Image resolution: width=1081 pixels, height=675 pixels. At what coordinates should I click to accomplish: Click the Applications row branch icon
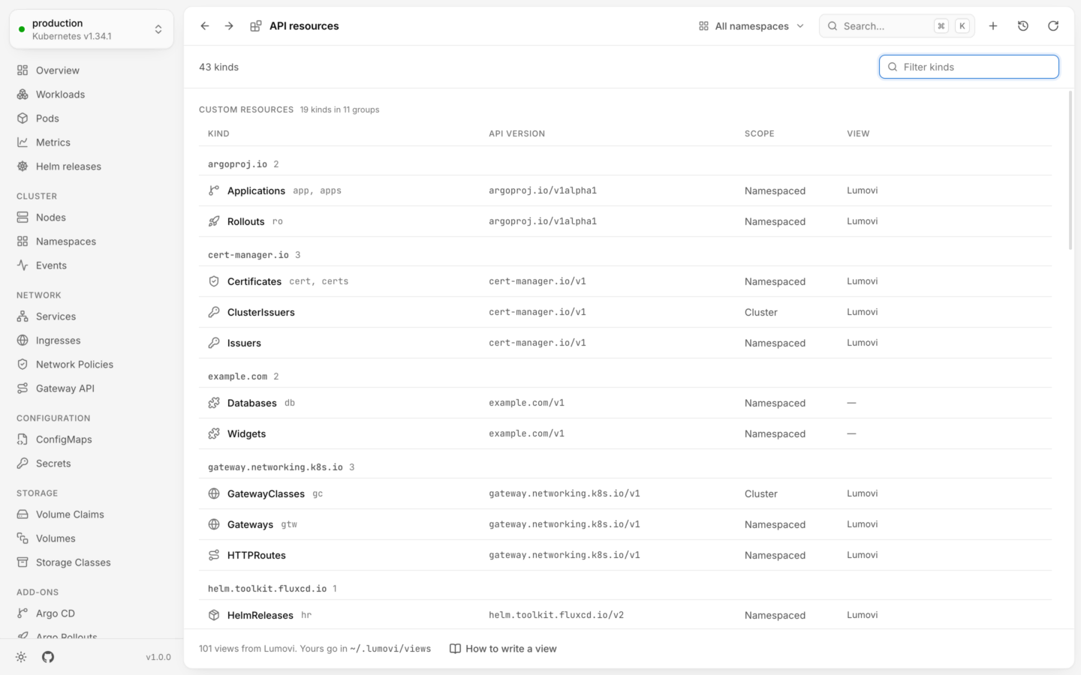(214, 190)
